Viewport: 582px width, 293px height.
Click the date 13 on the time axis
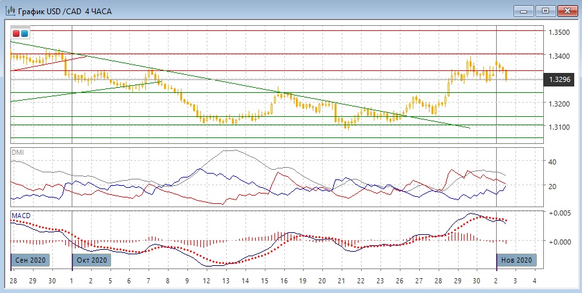point(226,282)
